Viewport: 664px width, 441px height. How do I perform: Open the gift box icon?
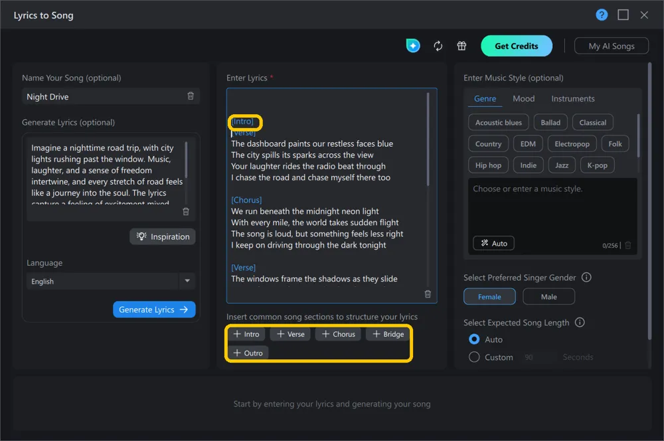461,46
